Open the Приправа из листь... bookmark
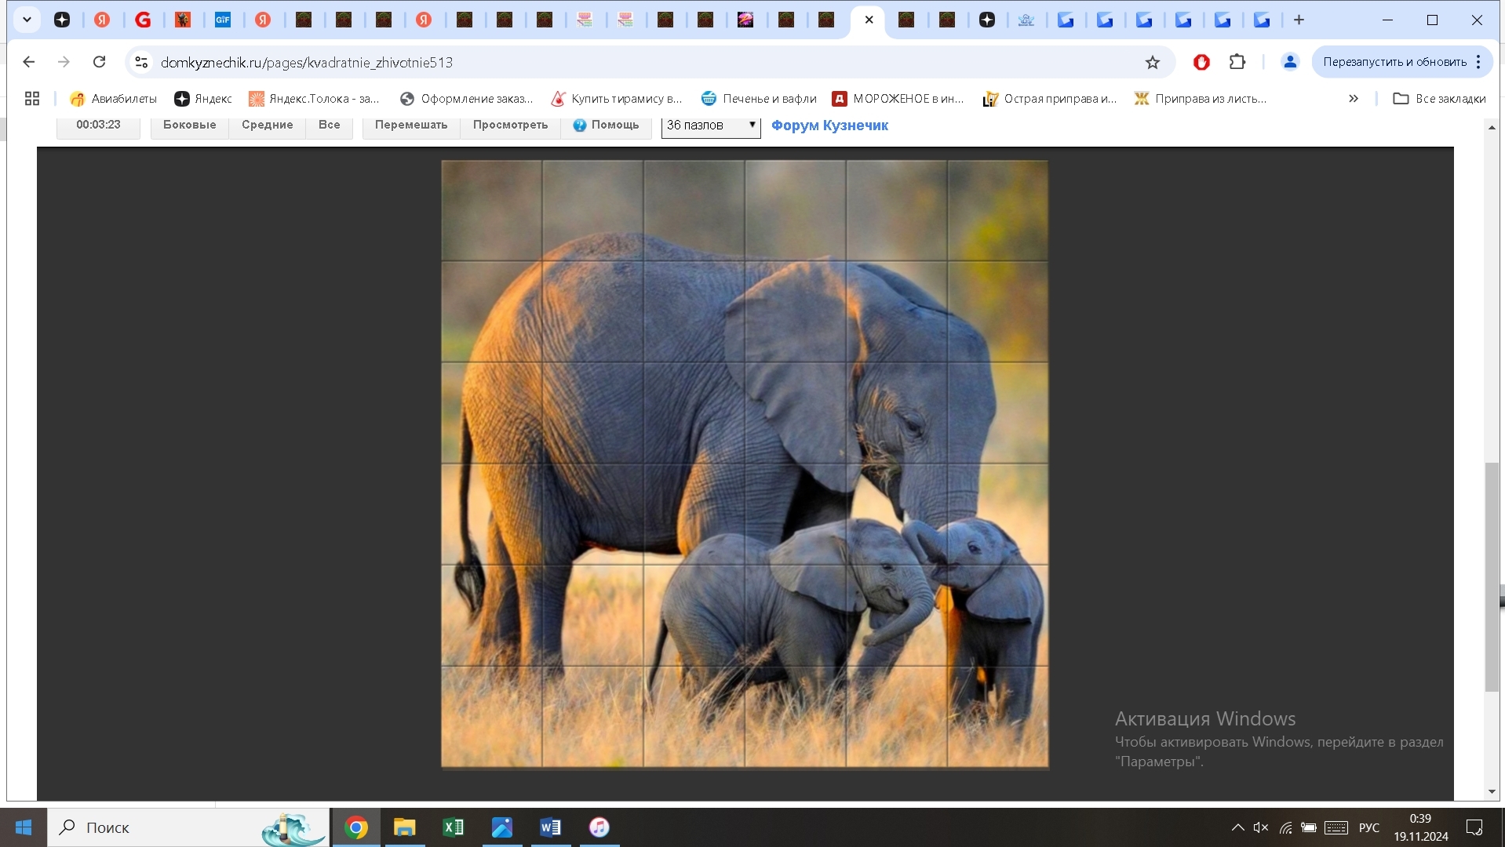 pos(1200,99)
